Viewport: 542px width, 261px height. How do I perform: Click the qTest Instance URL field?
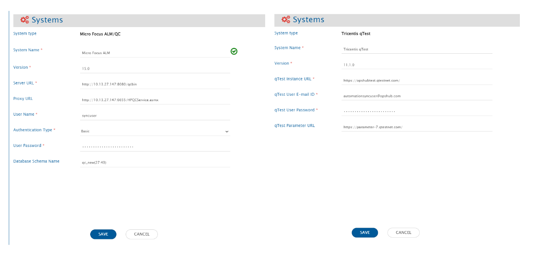416,80
